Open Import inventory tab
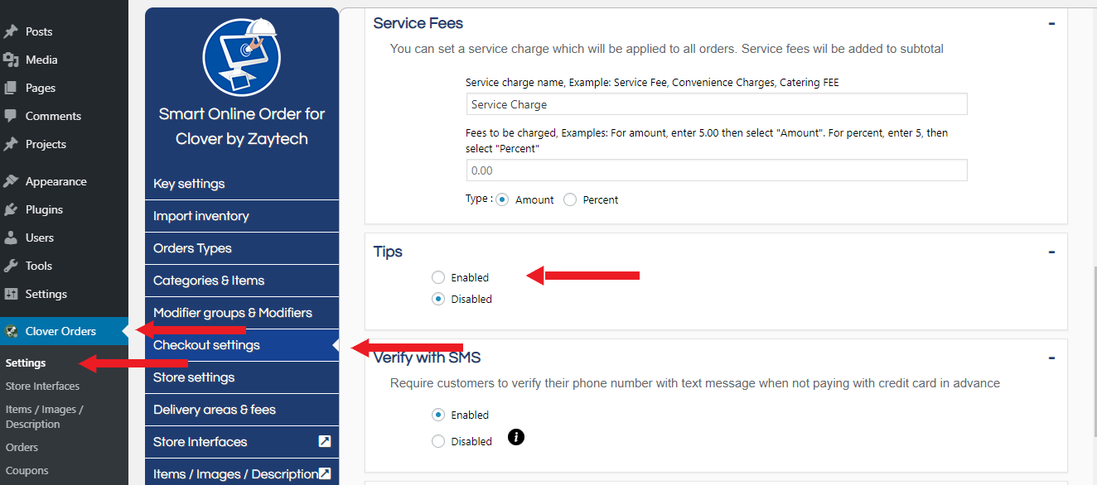Screen dimensions: 1097x485 coord(242,216)
